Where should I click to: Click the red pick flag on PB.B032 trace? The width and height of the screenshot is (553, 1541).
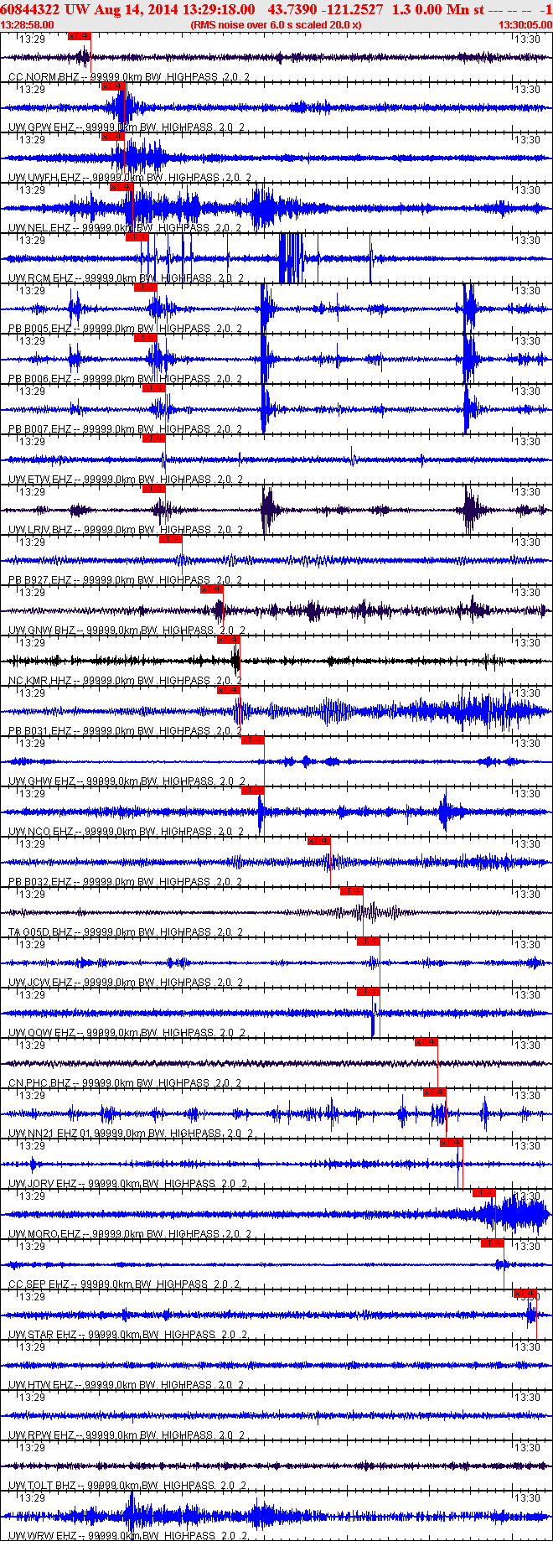(319, 841)
